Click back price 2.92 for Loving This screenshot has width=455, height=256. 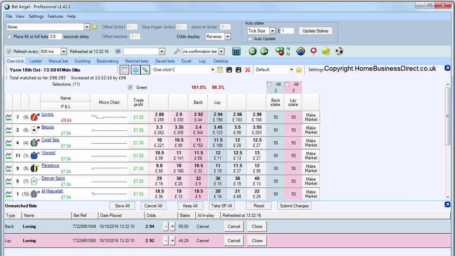[198, 117]
